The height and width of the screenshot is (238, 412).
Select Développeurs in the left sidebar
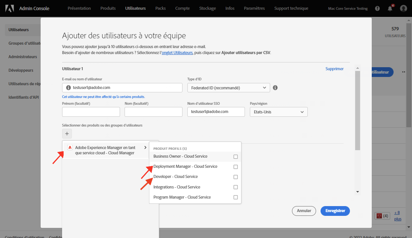21,70
